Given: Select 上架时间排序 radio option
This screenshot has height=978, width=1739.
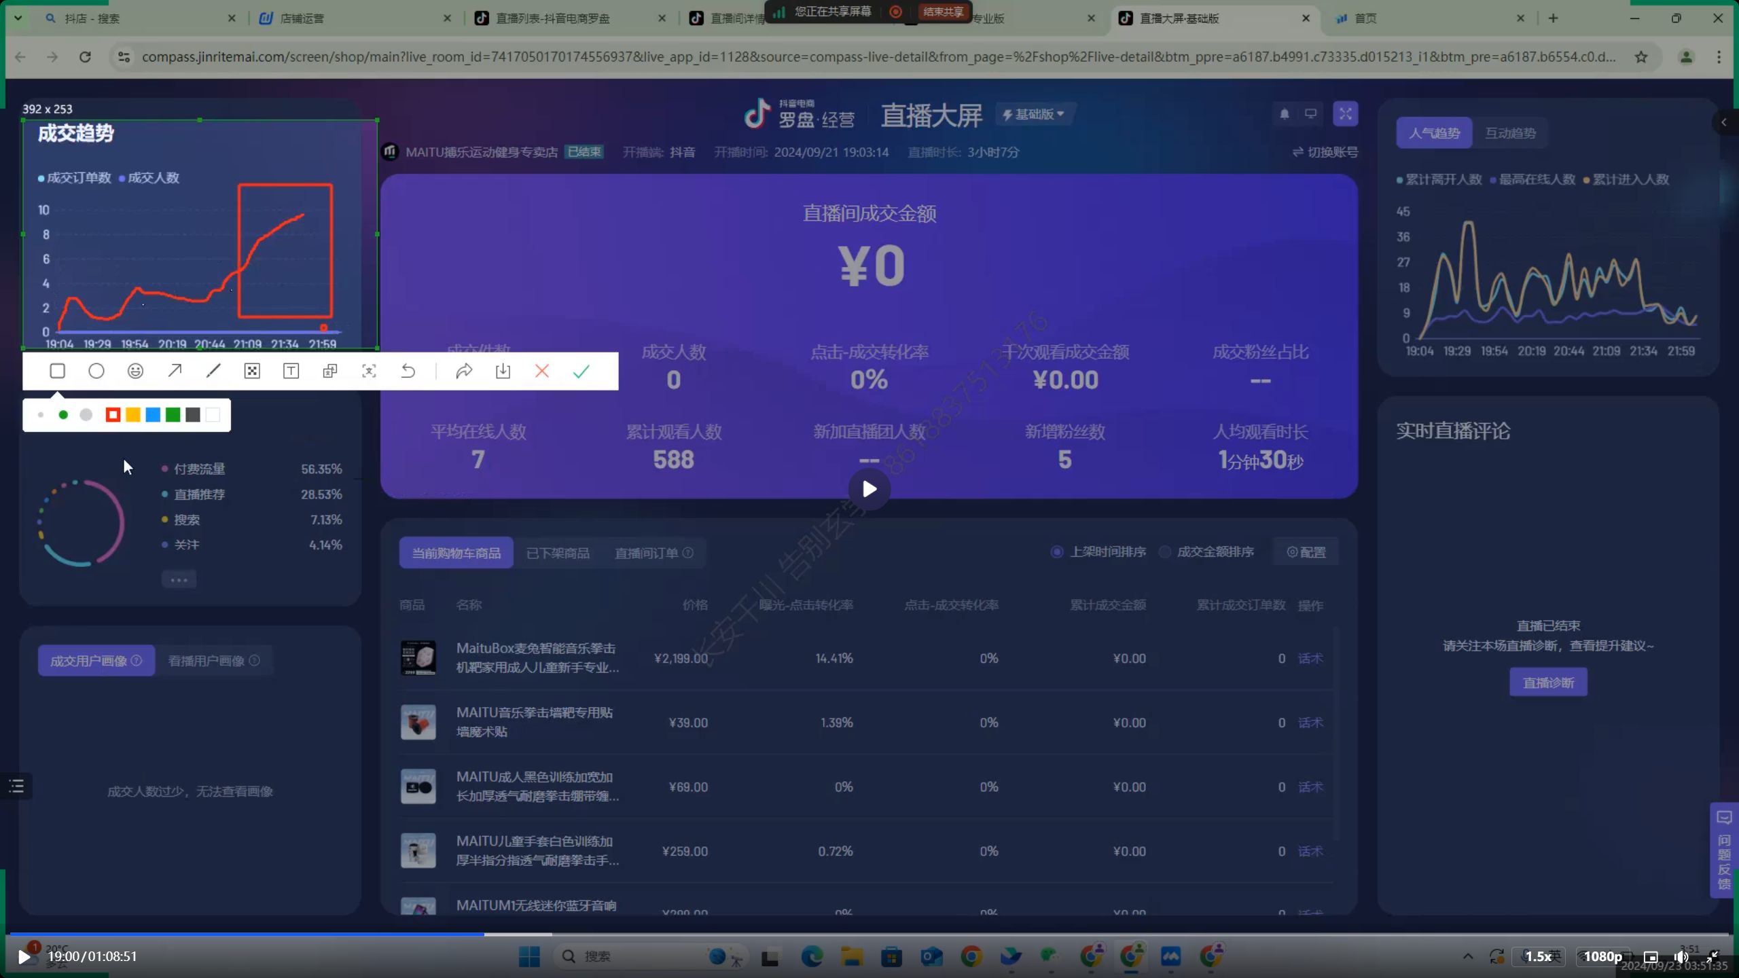Looking at the screenshot, I should [x=1057, y=552].
